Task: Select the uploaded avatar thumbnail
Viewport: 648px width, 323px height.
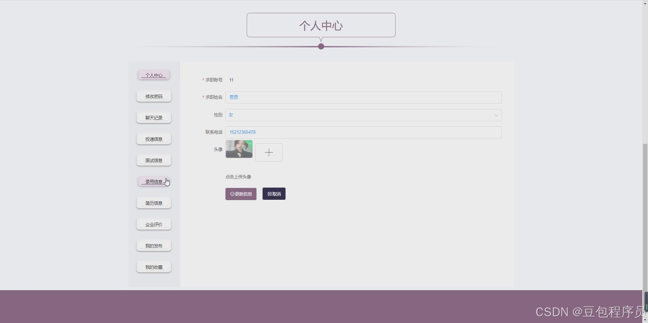Action: (x=239, y=149)
